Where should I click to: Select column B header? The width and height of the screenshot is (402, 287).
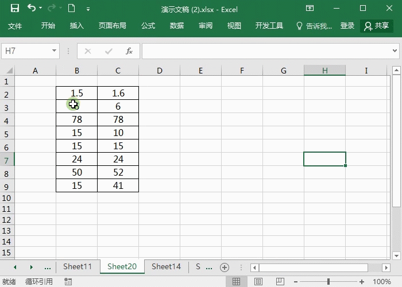[76, 71]
